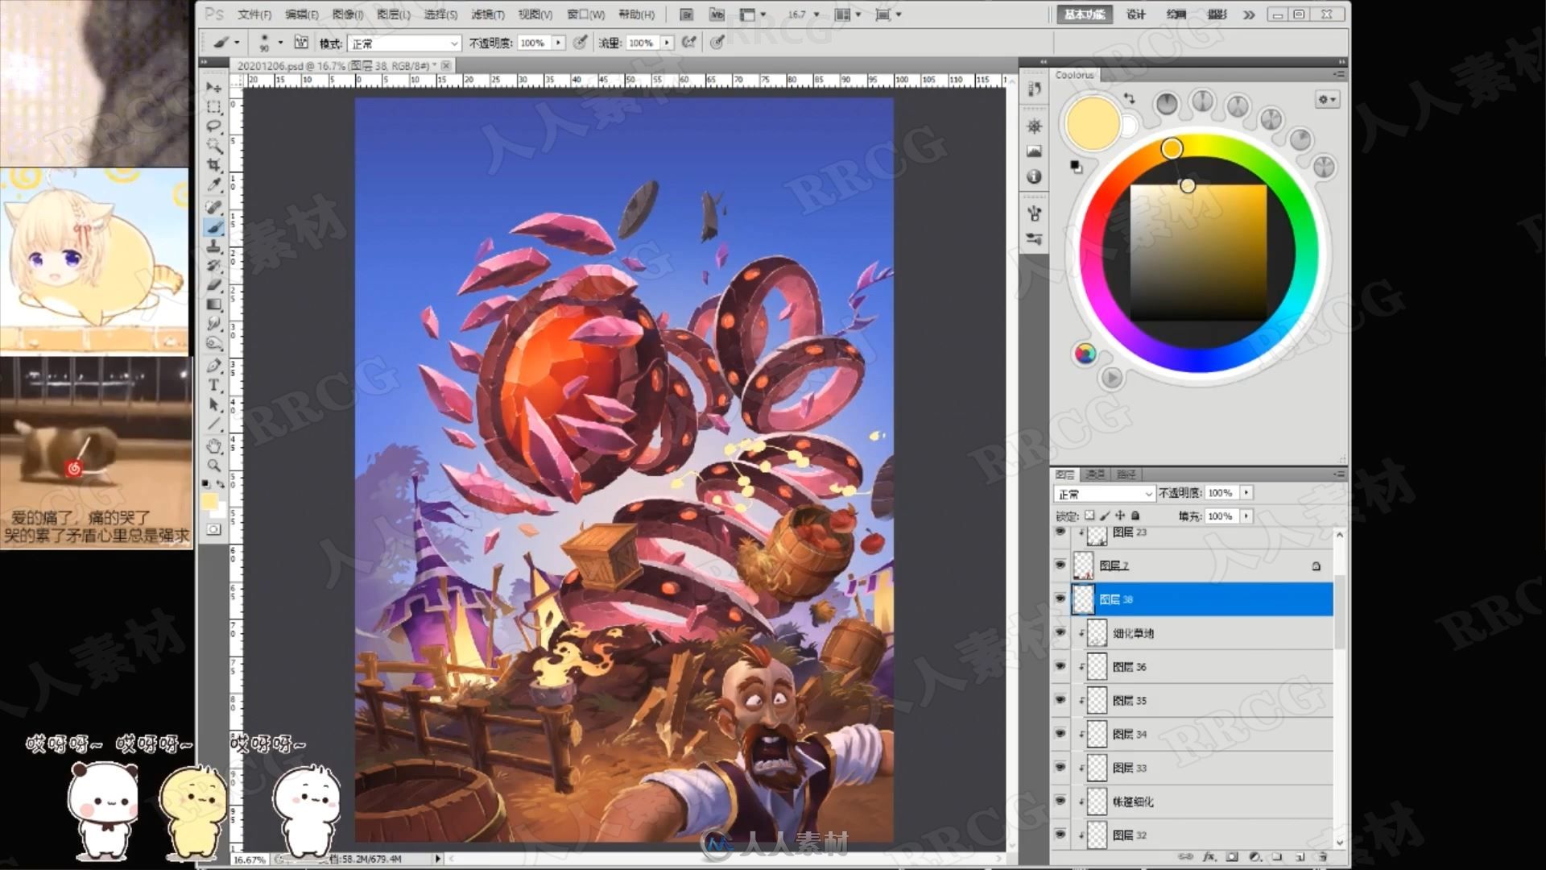
Task: Select the Move tool
Action: pyautogui.click(x=214, y=87)
